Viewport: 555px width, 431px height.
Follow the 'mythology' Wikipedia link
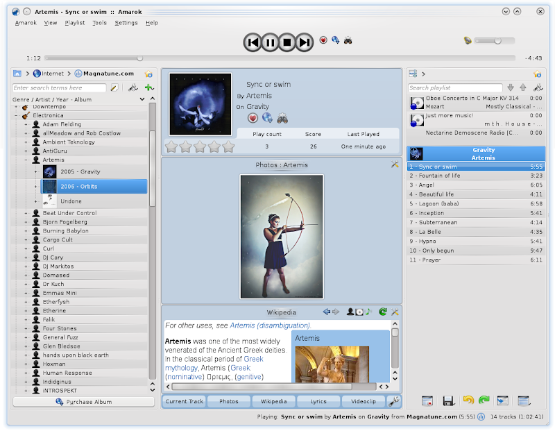tap(181, 368)
